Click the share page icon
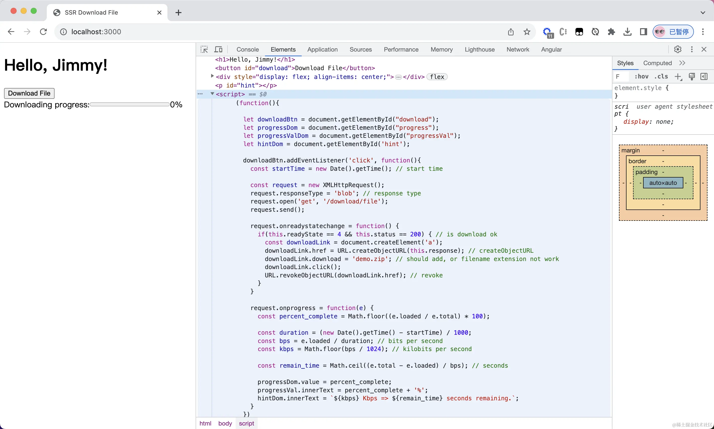 click(x=511, y=32)
